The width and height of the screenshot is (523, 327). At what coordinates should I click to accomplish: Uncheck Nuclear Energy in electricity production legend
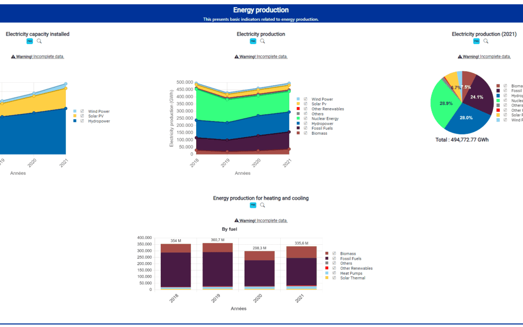pyautogui.click(x=305, y=118)
